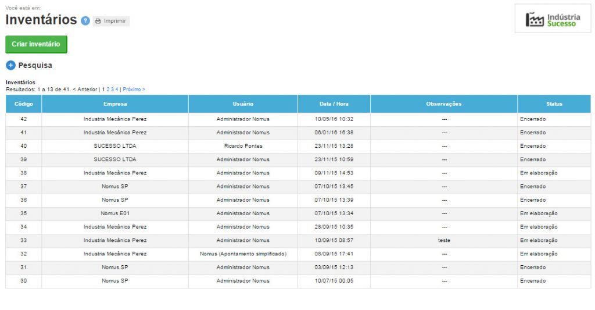Screen dimensions: 595x310
Task: Click the Próximo > pagination link
Action: 134,90
